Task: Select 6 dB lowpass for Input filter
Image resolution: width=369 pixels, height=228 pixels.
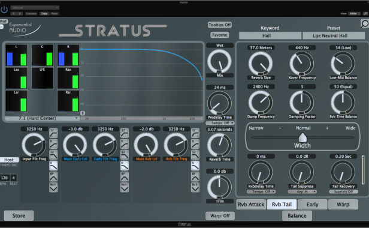Action: tap(53, 166)
